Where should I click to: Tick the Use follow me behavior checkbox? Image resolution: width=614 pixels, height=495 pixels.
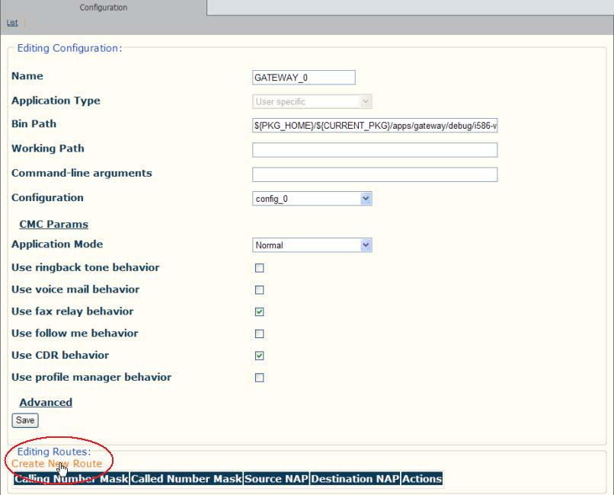[x=259, y=334]
